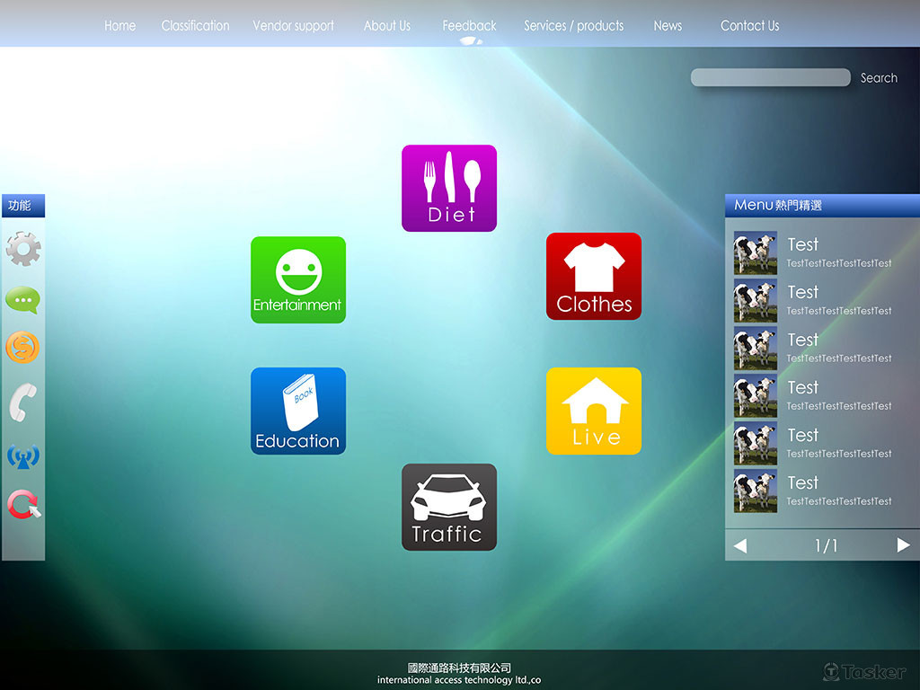The height and width of the screenshot is (690, 920).
Task: Open the green chat bubble icon
Action: tap(22, 299)
